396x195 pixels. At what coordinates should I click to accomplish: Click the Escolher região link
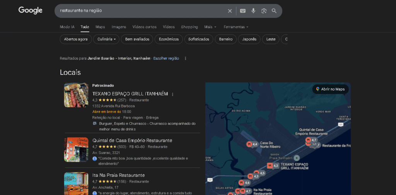(166, 59)
